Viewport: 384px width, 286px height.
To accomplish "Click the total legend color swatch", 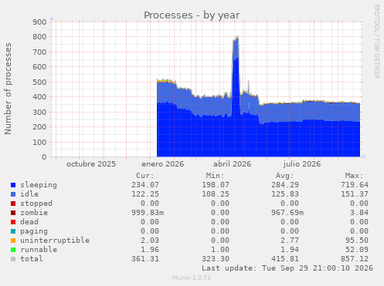I will coord(13,259).
